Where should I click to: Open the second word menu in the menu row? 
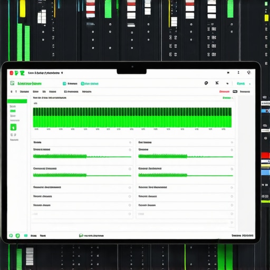pos(35,92)
